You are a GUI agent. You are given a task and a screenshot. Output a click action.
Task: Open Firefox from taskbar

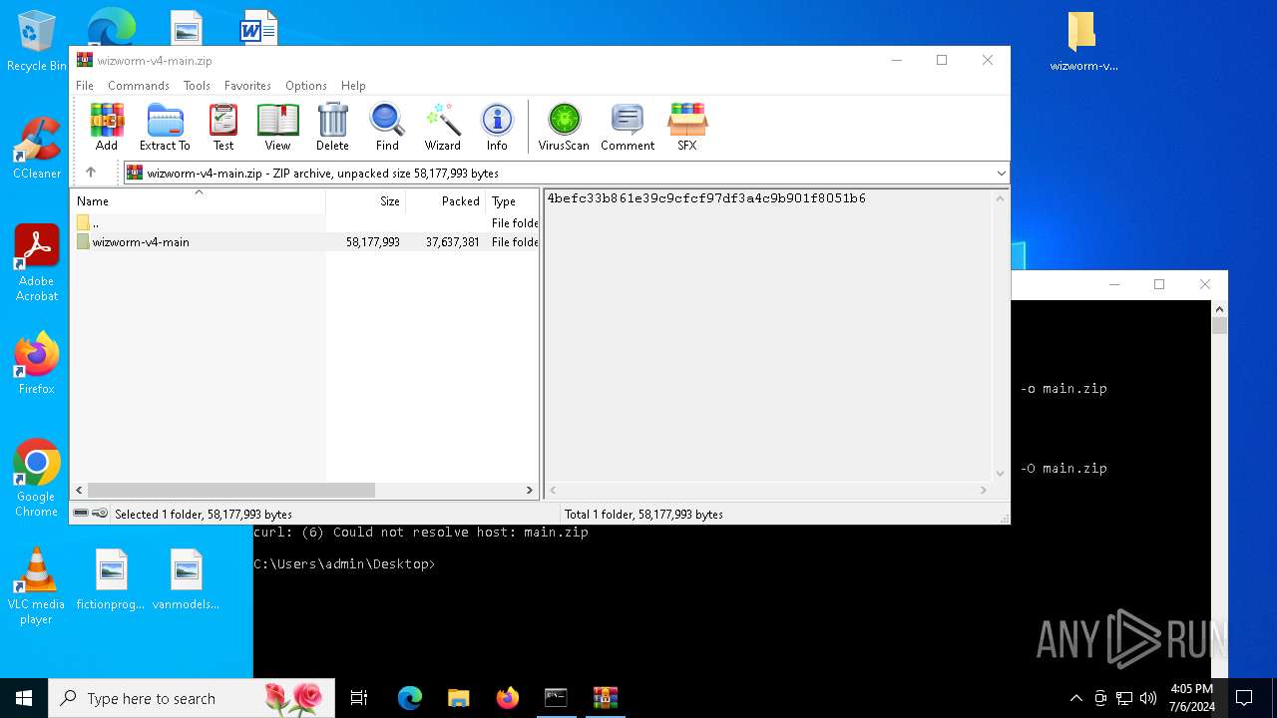pyautogui.click(x=507, y=698)
